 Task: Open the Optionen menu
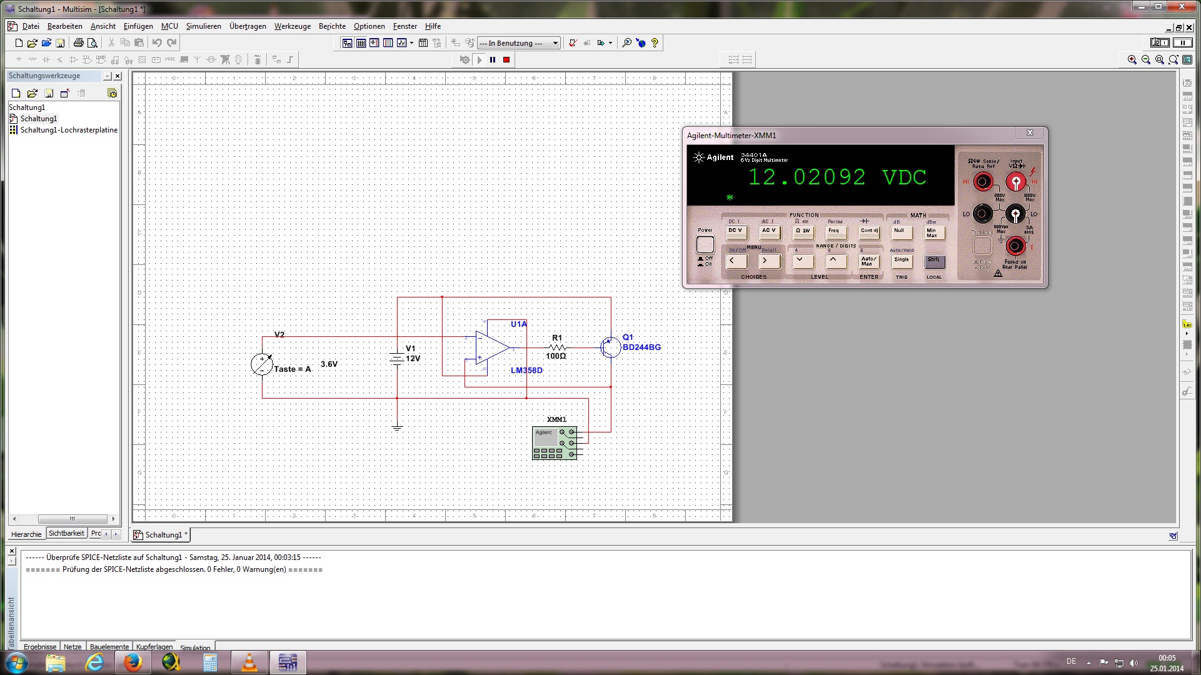pyautogui.click(x=369, y=26)
